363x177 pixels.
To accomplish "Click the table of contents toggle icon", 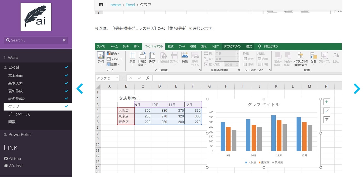I will [101, 5].
